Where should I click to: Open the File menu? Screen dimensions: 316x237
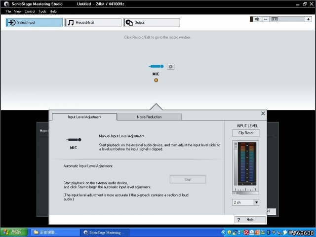click(x=8, y=11)
